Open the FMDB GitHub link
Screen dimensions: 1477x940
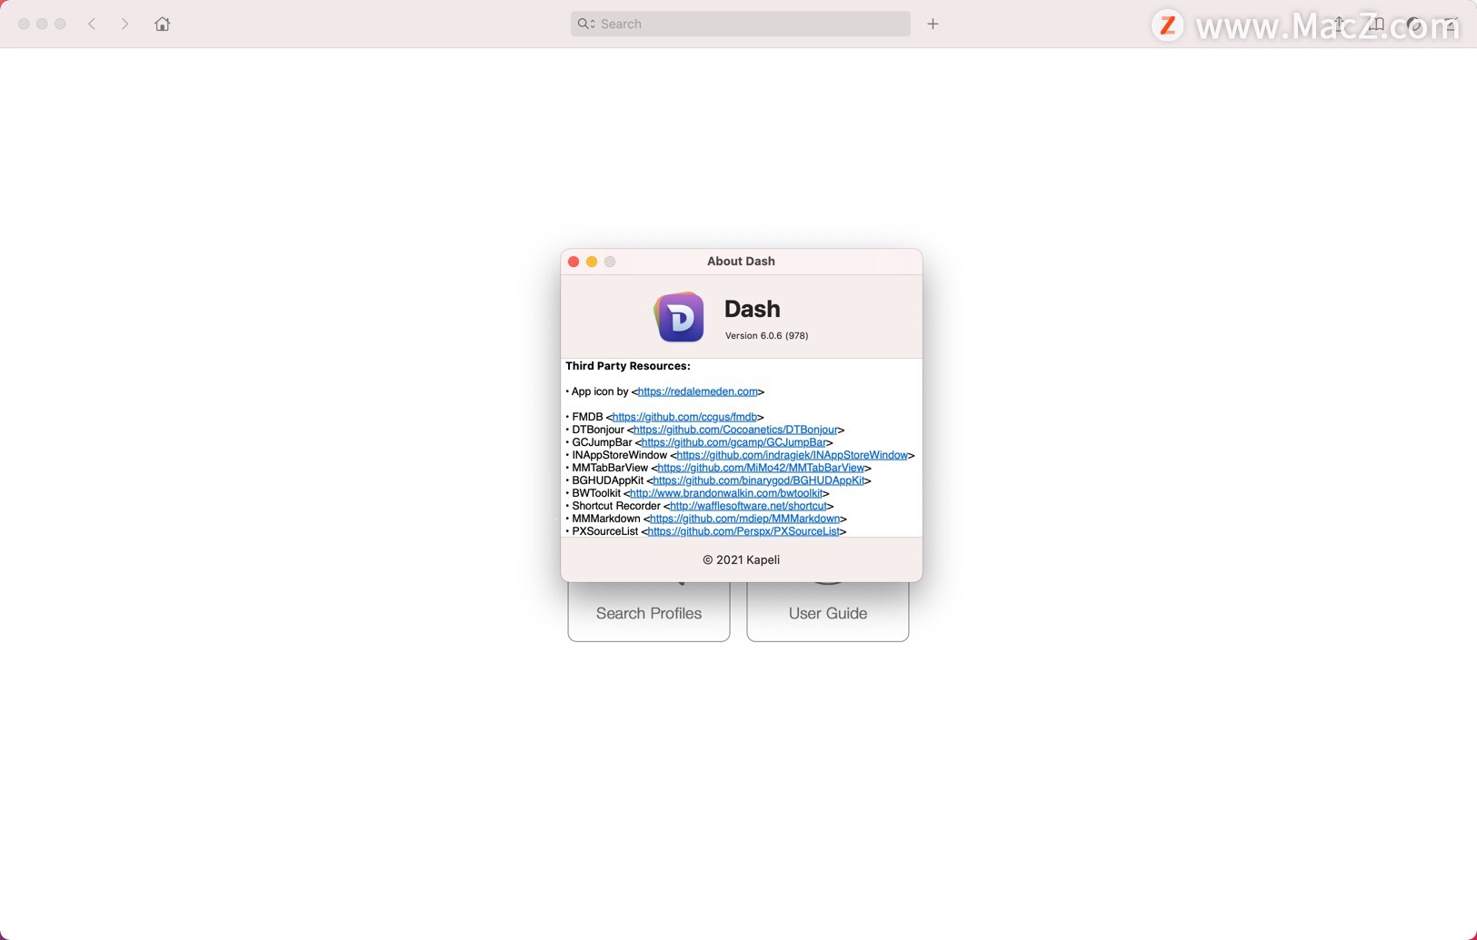pos(684,417)
